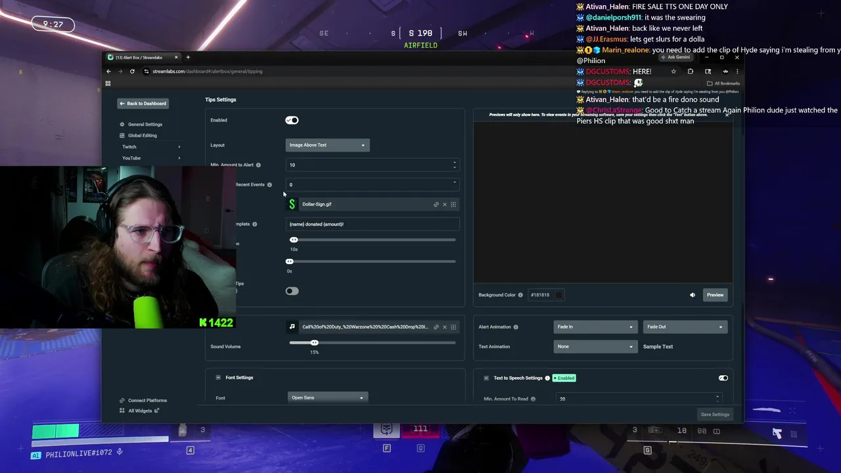The width and height of the screenshot is (841, 473).
Task: Bookmark this page with the star icon
Action: pyautogui.click(x=673, y=71)
